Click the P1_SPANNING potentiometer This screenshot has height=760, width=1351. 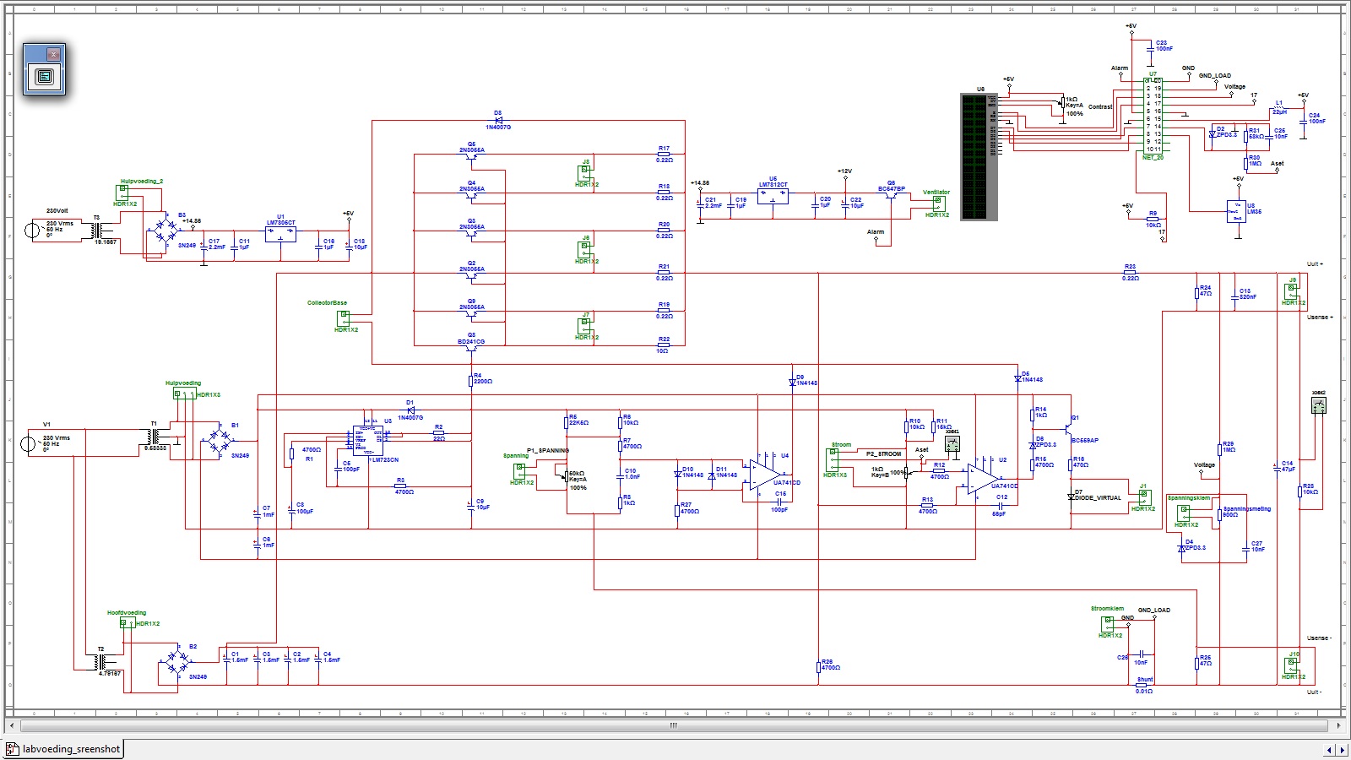pos(567,477)
